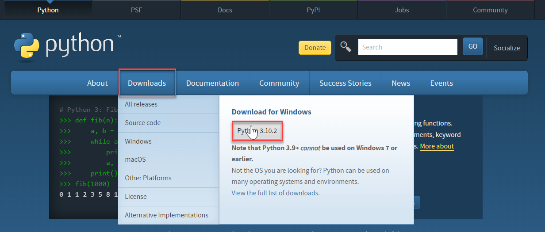Click the Python 3.10.2 download button

[x=257, y=131]
